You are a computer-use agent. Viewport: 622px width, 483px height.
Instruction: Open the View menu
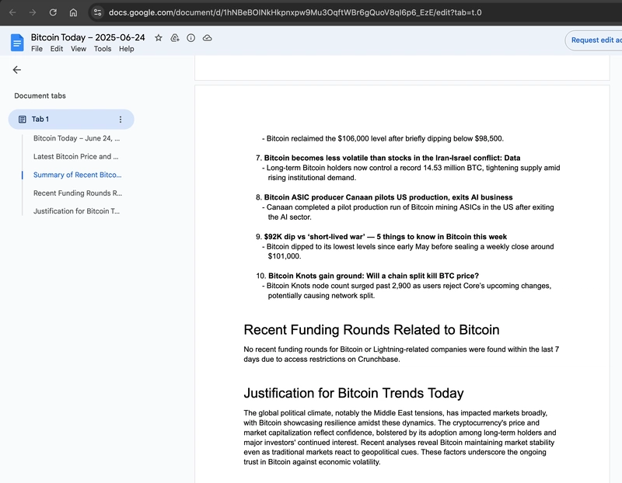coord(79,49)
